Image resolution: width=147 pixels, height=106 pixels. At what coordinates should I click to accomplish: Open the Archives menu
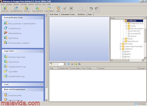[x=38, y=4]
